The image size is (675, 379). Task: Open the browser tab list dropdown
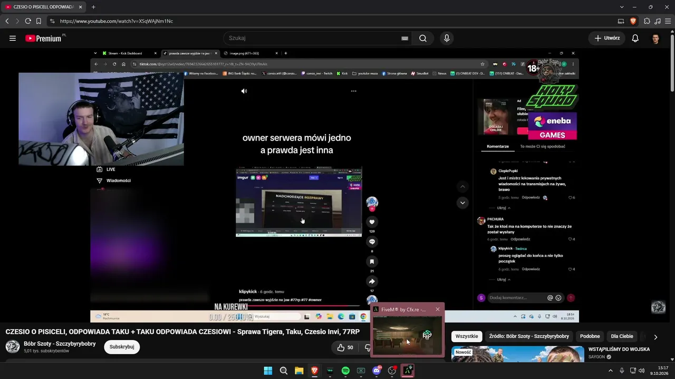click(622, 7)
